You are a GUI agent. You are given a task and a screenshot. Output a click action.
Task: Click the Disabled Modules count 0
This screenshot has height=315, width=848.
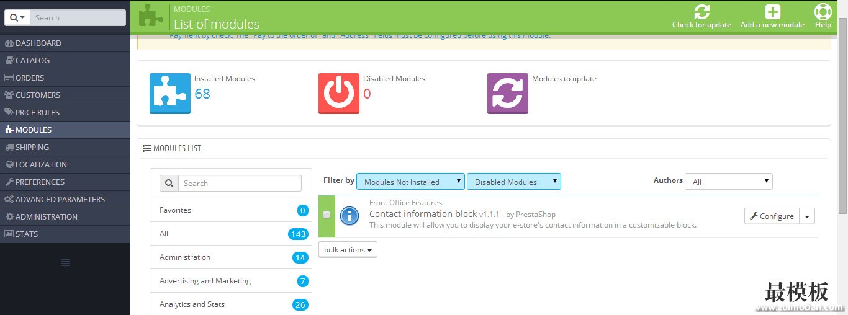point(367,94)
